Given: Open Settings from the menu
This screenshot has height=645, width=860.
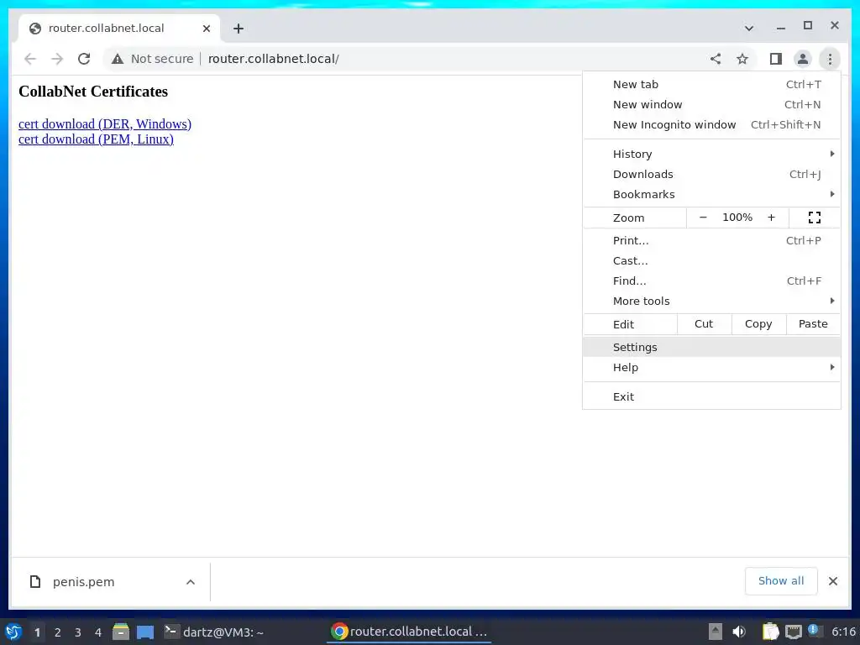Looking at the screenshot, I should pos(711,347).
